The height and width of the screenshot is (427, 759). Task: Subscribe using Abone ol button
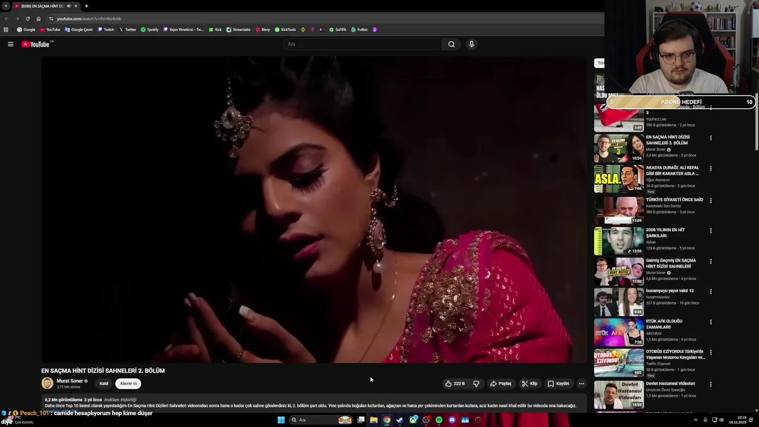128,384
